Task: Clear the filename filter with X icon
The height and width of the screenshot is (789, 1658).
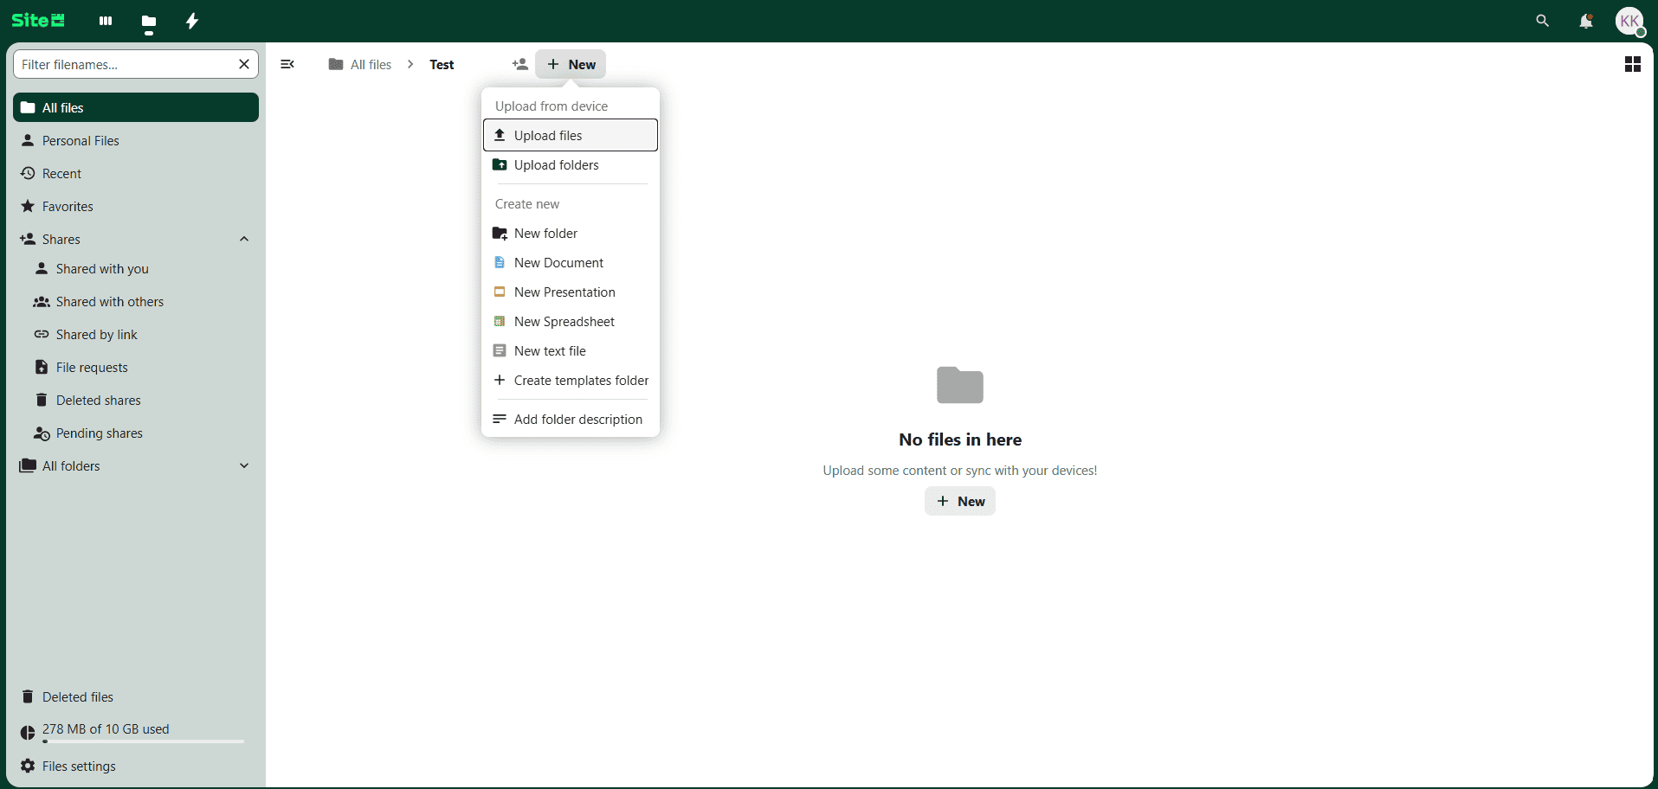Action: click(x=244, y=64)
